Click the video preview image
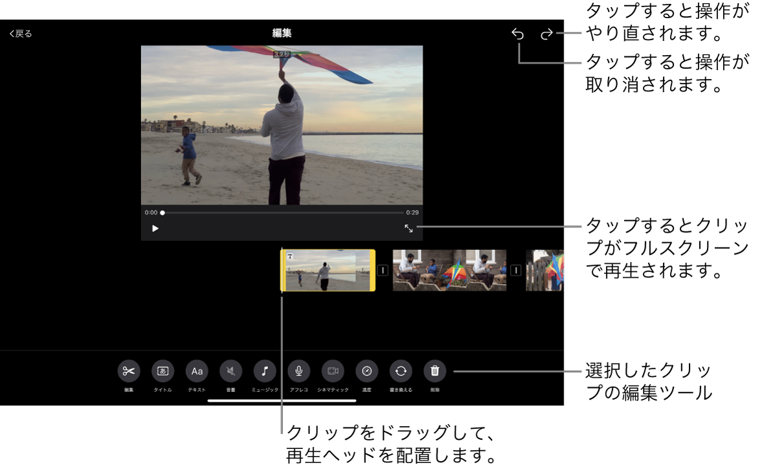773x469 pixels. pyautogui.click(x=282, y=125)
